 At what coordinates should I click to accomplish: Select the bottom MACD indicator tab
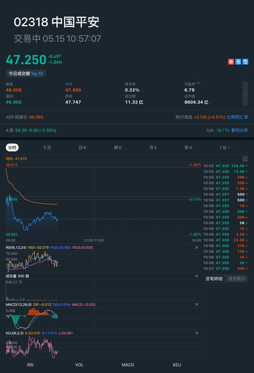(128, 365)
